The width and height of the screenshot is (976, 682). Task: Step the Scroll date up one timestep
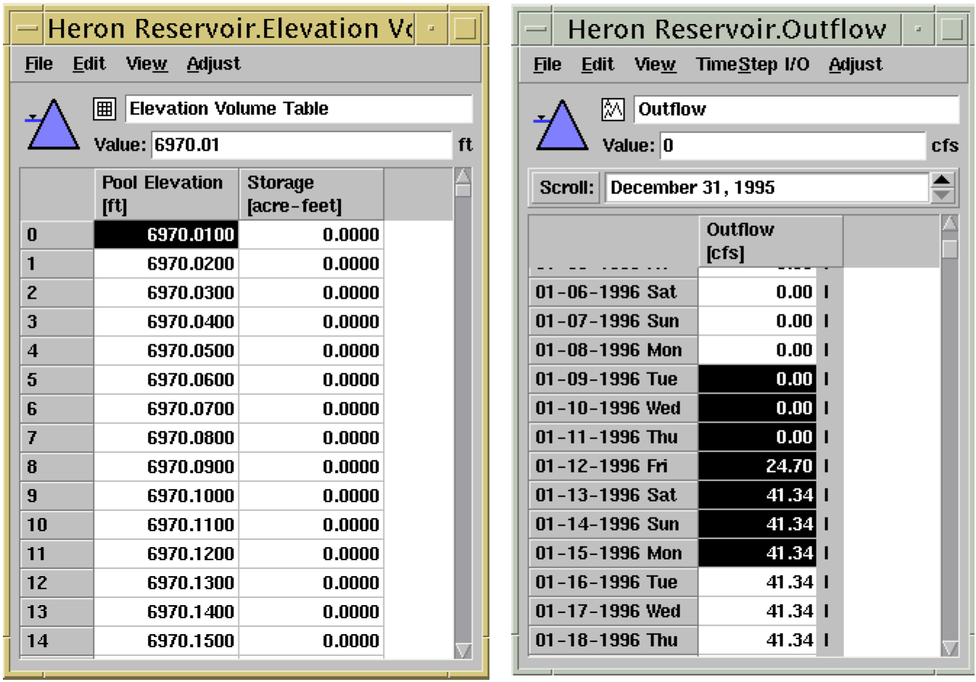pyautogui.click(x=942, y=180)
